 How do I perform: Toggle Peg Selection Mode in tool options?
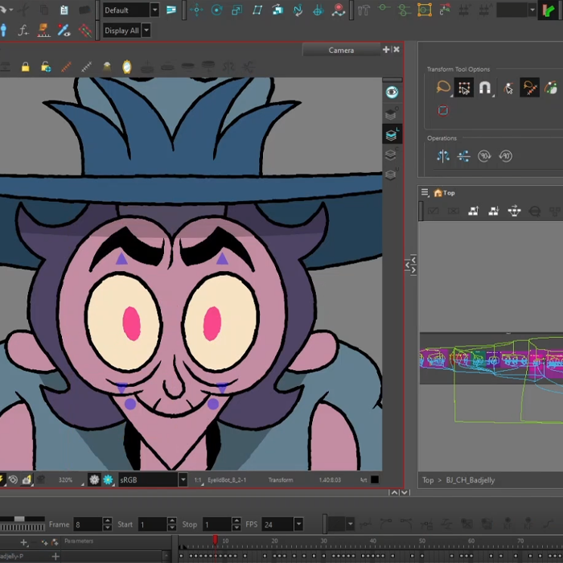point(464,87)
